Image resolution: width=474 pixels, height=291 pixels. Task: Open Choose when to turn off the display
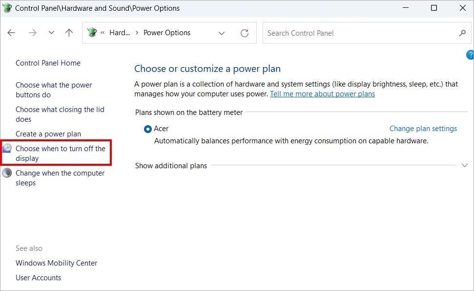pos(61,154)
